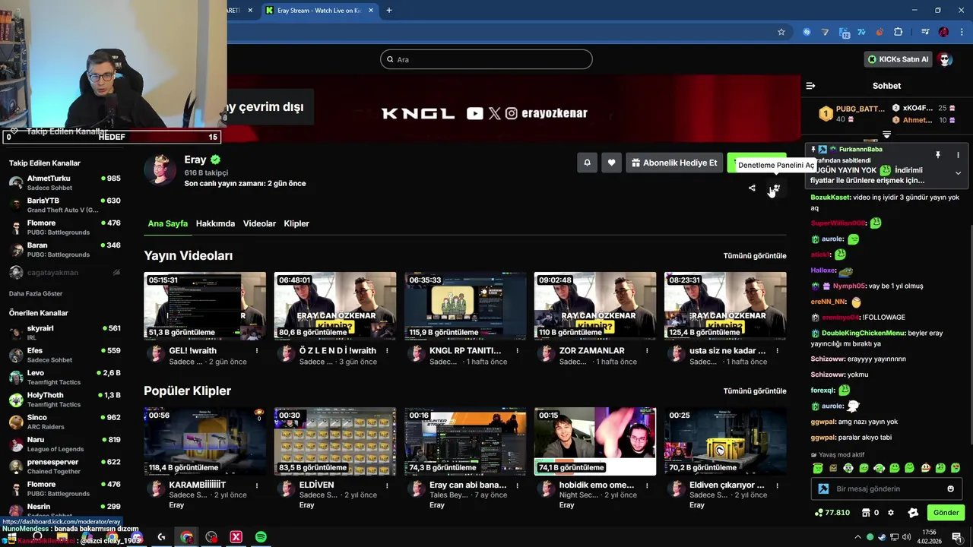Image resolution: width=973 pixels, height=547 pixels.
Task: Insert the first quick emote in chat
Action: click(817, 468)
